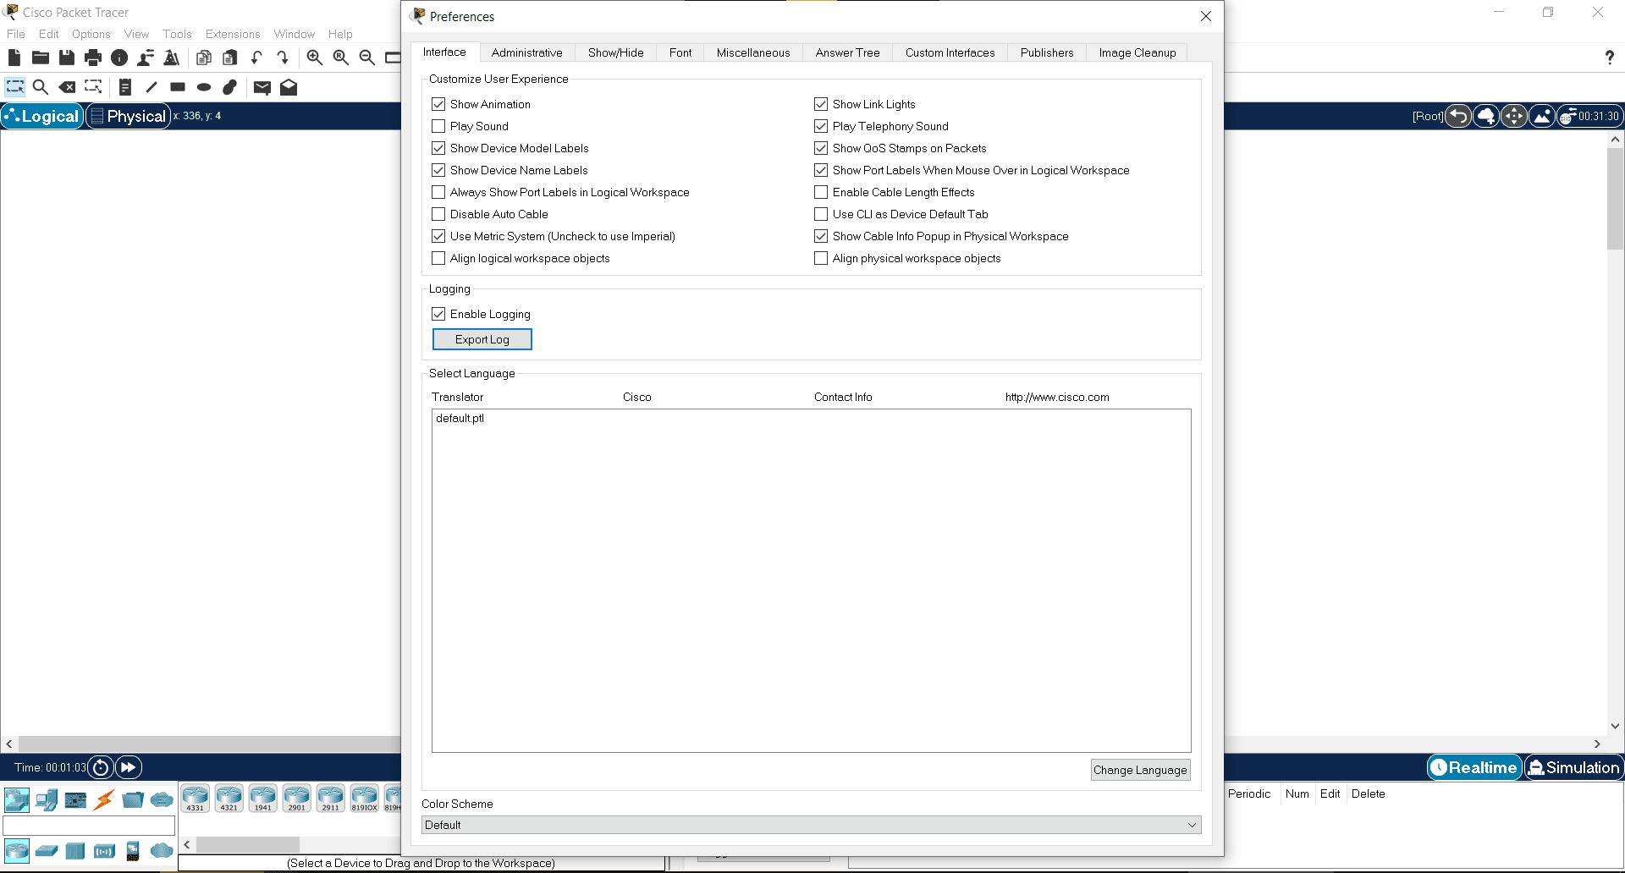The height and width of the screenshot is (873, 1625).
Task: Switch to the Physical workspace view
Action: click(129, 116)
